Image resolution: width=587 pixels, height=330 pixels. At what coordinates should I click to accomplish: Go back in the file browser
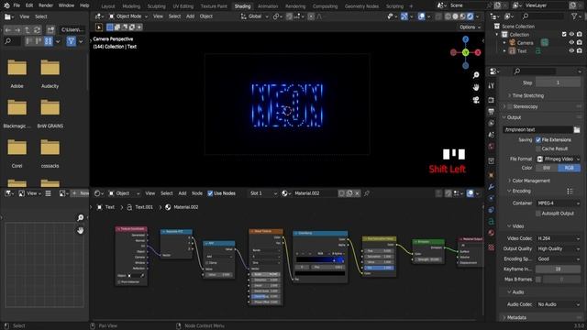click(x=8, y=29)
